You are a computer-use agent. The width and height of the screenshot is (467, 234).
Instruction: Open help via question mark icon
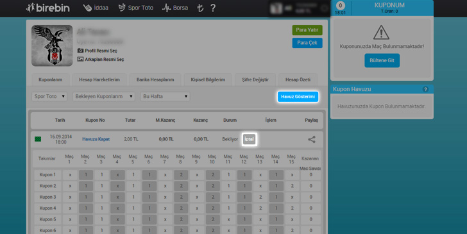click(213, 8)
